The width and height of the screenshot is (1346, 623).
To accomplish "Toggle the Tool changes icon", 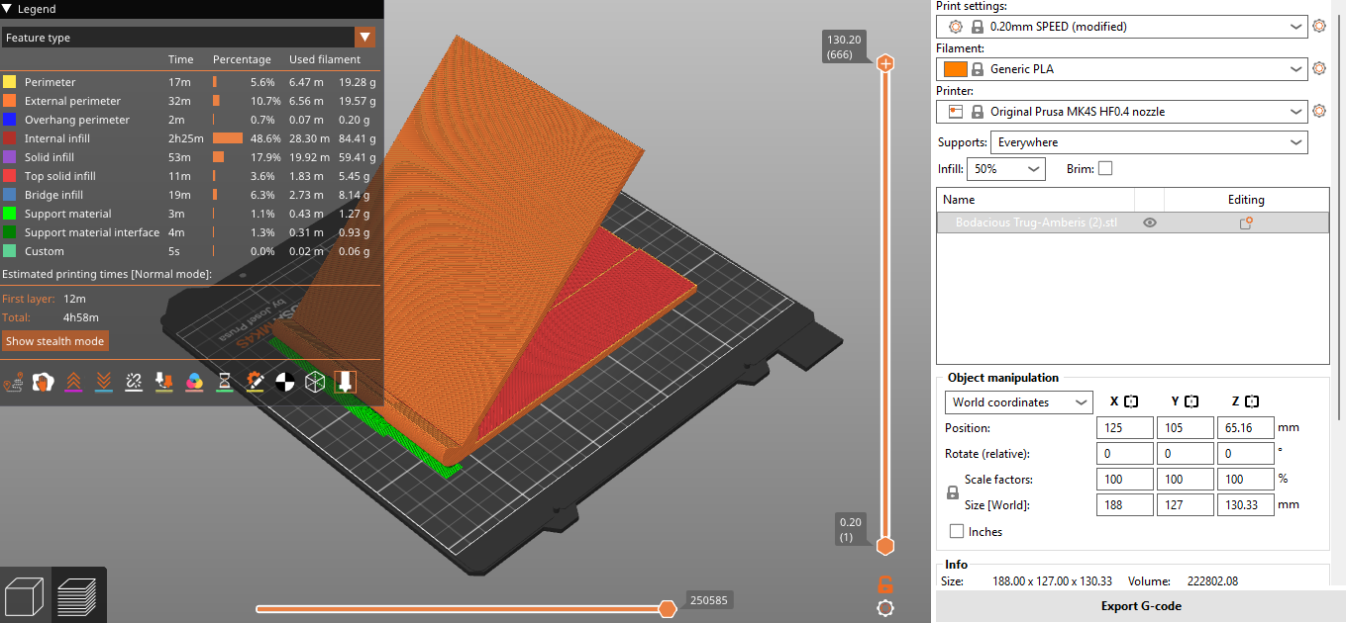I will 164,382.
